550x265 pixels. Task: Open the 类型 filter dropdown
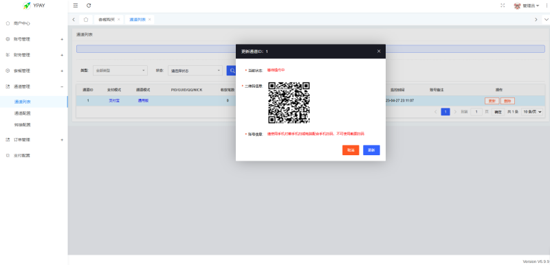pyautogui.click(x=120, y=70)
